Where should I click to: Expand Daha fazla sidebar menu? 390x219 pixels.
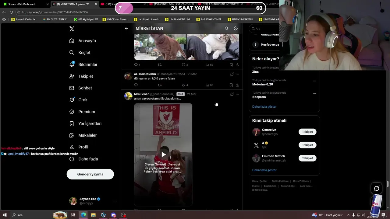[x=83, y=159]
